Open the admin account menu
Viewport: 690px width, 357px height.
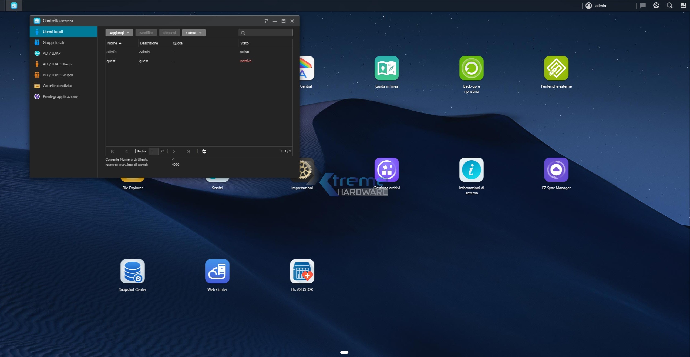click(596, 6)
